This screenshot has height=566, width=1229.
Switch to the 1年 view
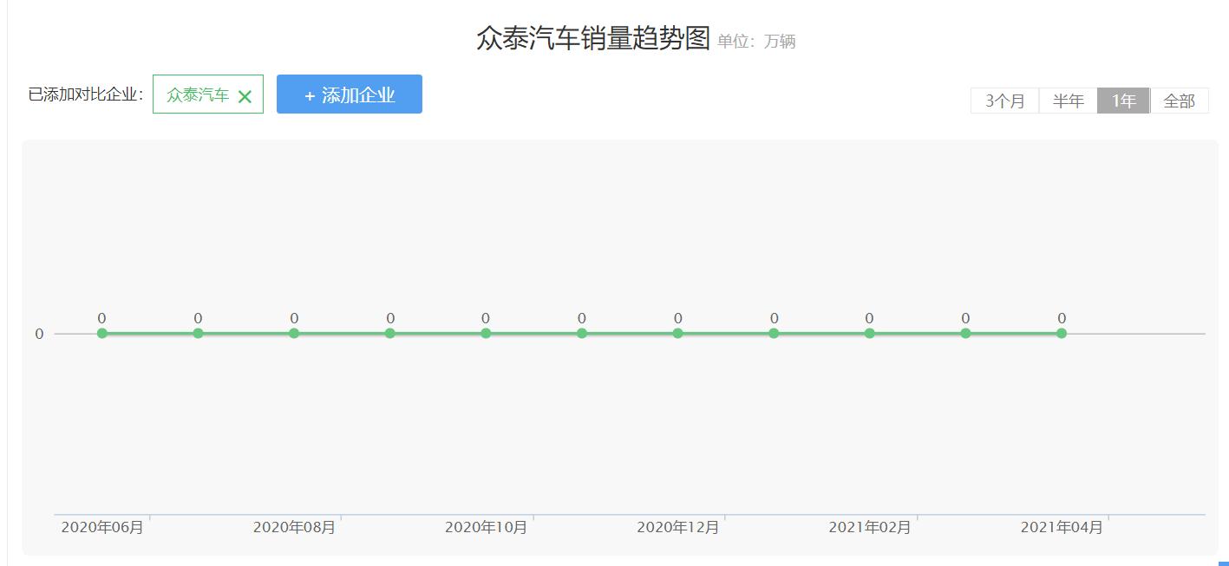click(x=1122, y=101)
